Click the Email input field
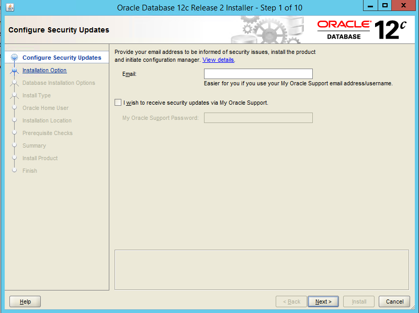 point(258,74)
